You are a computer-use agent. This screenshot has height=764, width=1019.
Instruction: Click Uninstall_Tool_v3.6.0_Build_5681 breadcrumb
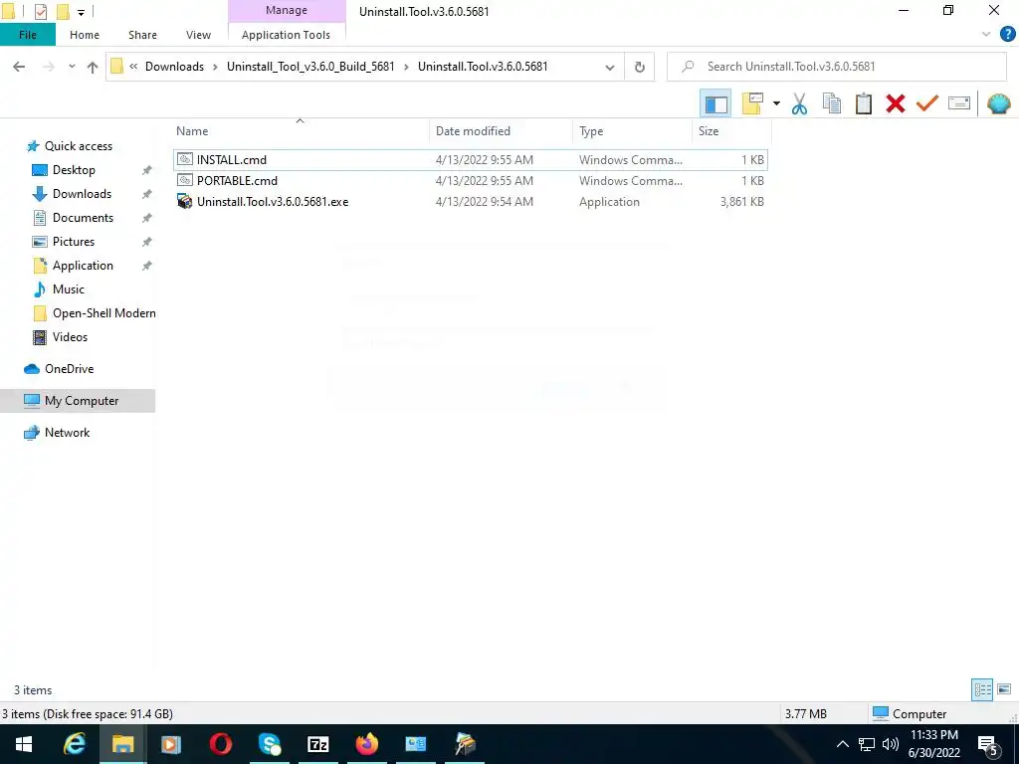(x=310, y=67)
